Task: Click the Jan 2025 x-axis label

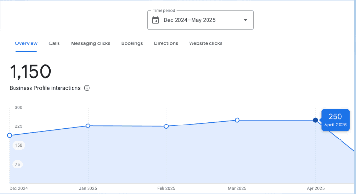Action: click(x=88, y=188)
